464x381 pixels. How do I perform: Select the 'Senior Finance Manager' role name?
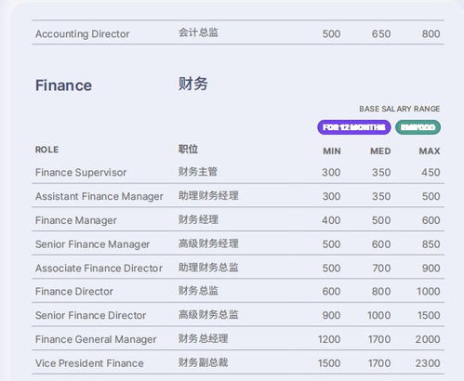point(93,244)
